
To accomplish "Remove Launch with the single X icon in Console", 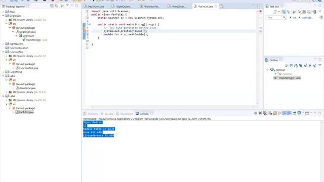I will pyautogui.click(x=260, y=113).
